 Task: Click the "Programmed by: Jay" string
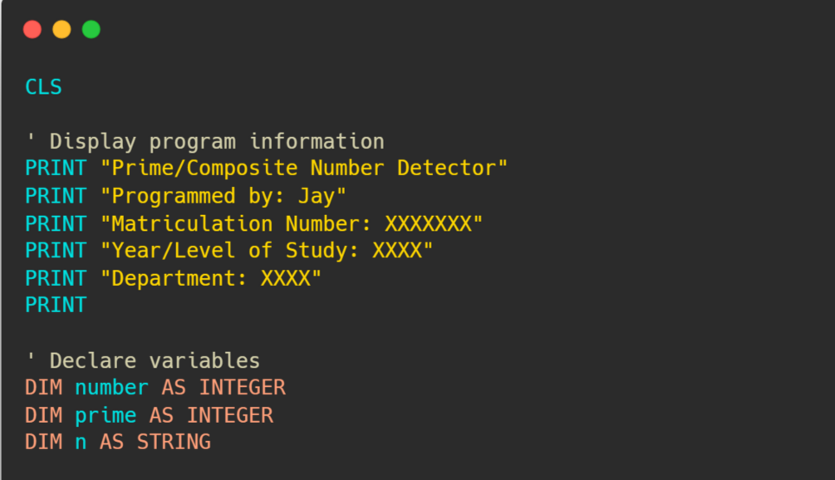(x=223, y=196)
